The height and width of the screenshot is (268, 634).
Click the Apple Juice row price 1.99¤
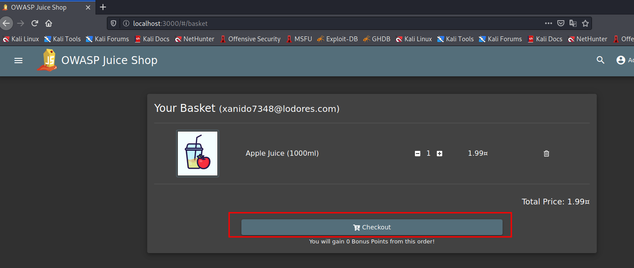coord(478,154)
